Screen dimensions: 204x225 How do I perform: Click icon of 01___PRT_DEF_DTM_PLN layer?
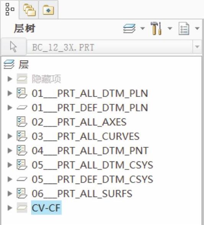pyautogui.click(x=22, y=107)
